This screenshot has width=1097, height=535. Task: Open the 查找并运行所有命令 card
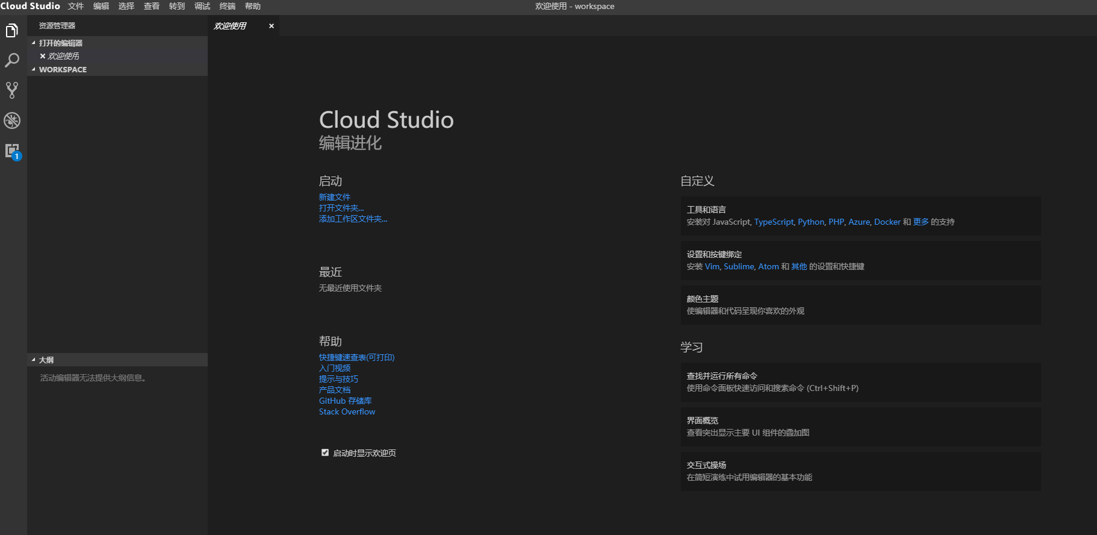click(x=861, y=382)
